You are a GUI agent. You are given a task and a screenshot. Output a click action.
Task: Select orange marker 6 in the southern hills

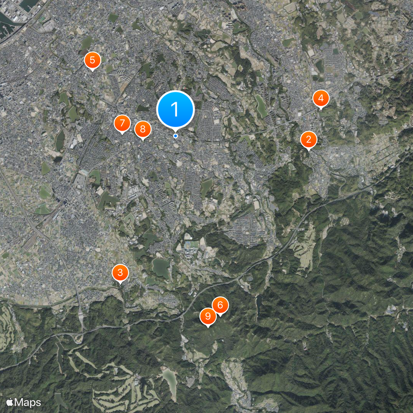click(x=220, y=305)
